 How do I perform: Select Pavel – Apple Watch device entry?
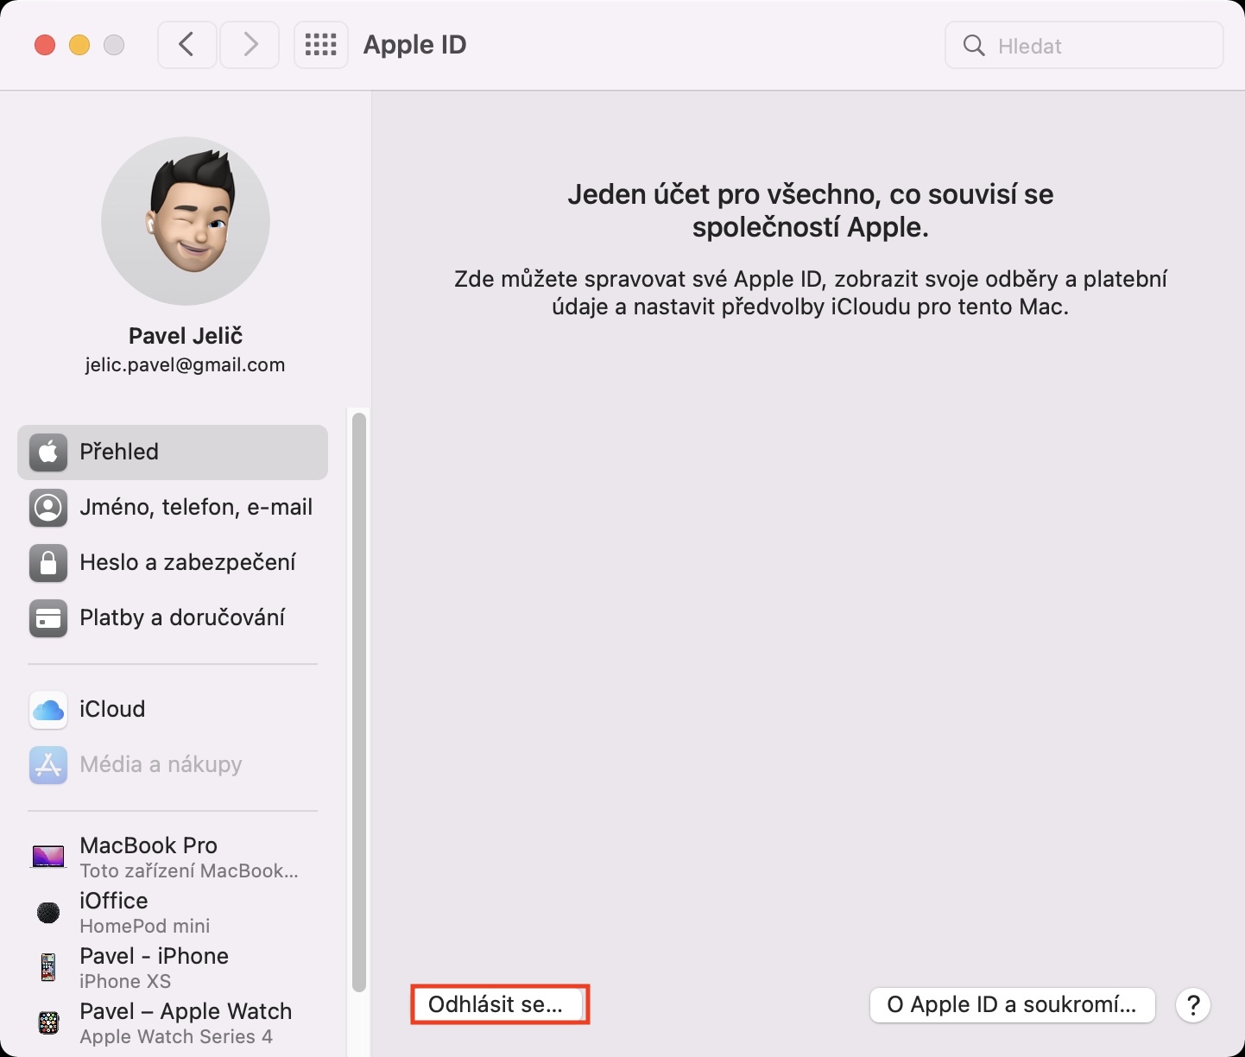point(173,1022)
